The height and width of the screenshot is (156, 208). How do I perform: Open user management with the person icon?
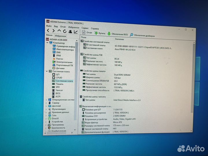tap(70, 31)
